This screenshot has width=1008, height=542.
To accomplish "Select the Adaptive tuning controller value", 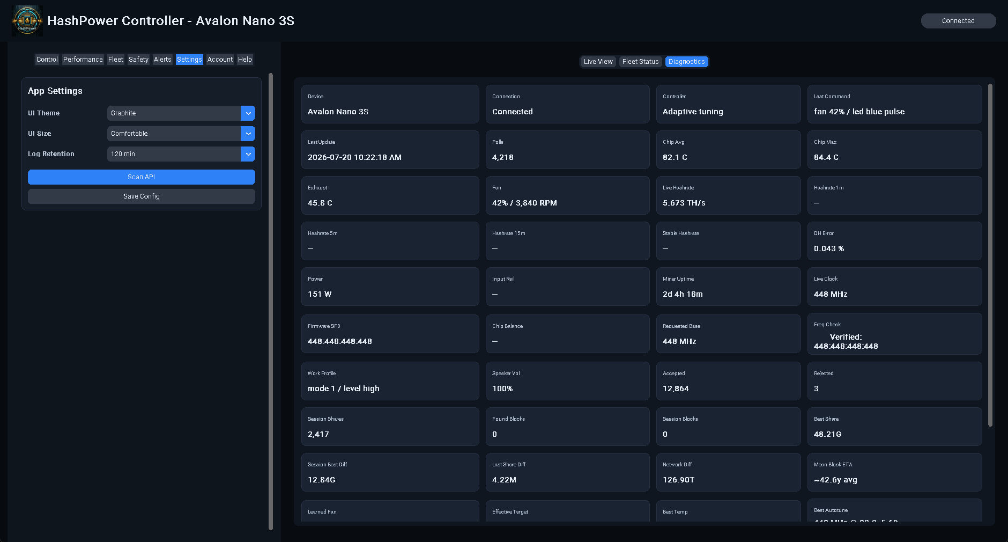I will click(693, 112).
